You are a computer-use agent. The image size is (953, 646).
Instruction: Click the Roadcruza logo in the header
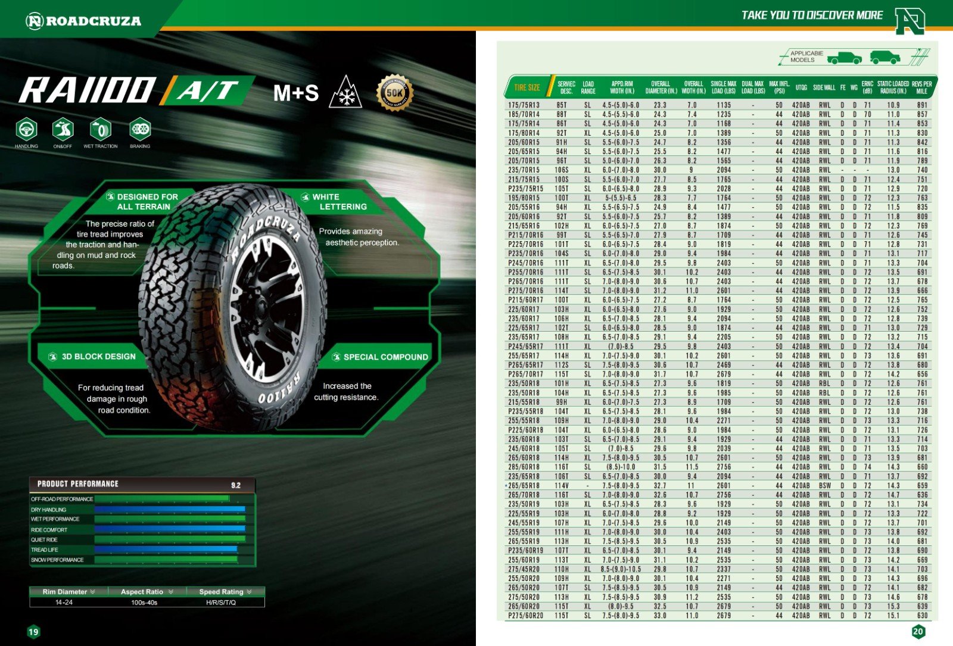point(84,21)
